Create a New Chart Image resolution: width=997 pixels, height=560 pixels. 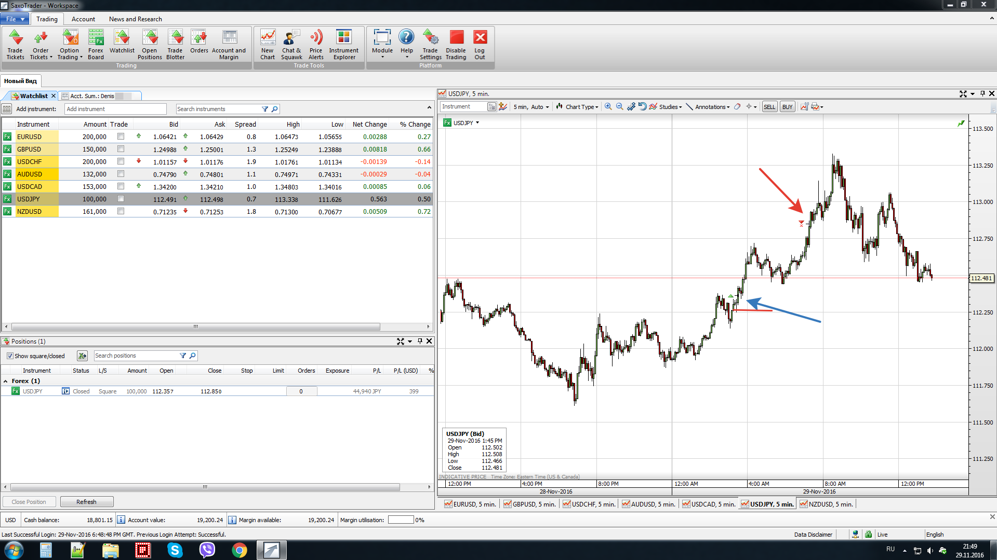coord(268,45)
